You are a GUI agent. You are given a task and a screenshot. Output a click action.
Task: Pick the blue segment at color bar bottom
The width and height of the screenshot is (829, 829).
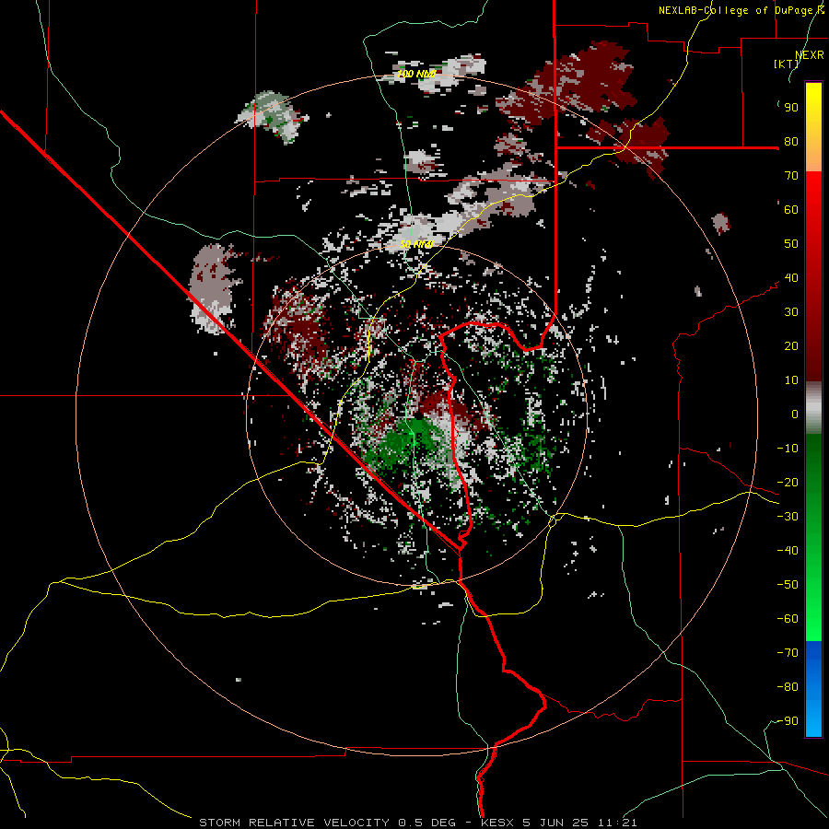tap(813, 689)
